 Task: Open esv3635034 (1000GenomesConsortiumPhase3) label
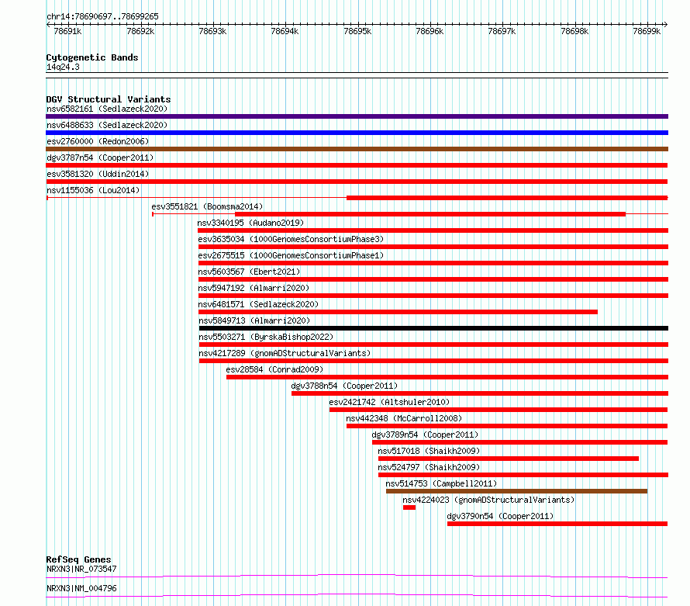pos(291,239)
